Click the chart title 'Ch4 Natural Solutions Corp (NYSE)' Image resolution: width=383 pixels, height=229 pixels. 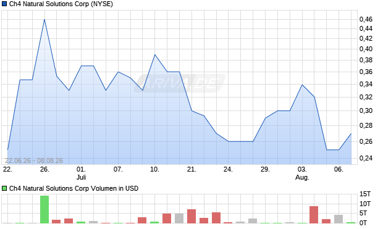(x=61, y=4)
